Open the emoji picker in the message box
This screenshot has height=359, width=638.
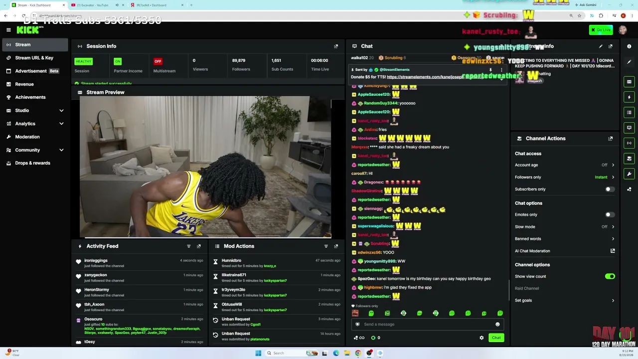tap(497, 325)
